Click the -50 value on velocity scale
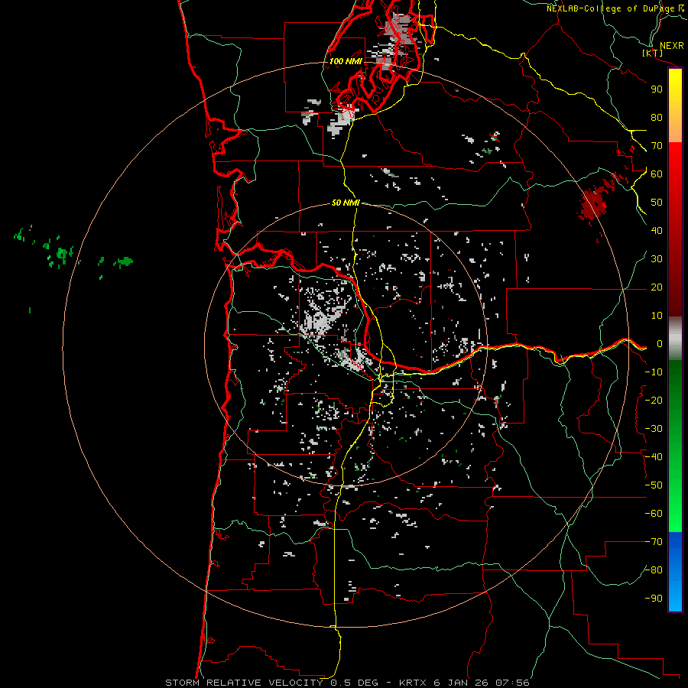The image size is (688, 688). click(654, 485)
